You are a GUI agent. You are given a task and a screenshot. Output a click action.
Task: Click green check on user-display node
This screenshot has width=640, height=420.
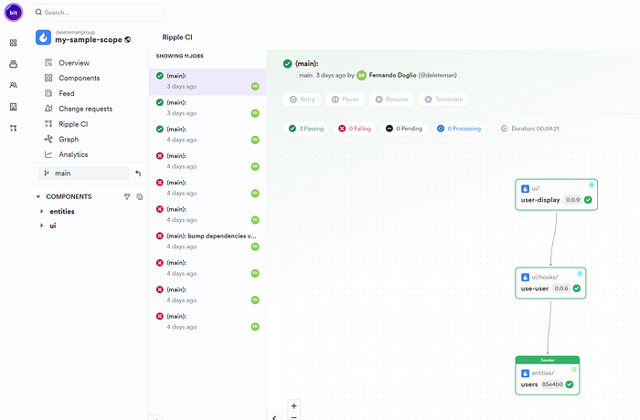click(588, 200)
